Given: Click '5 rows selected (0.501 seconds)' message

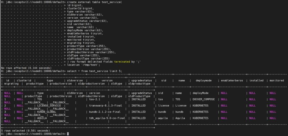Looking at the screenshot, I should [x=25, y=131].
